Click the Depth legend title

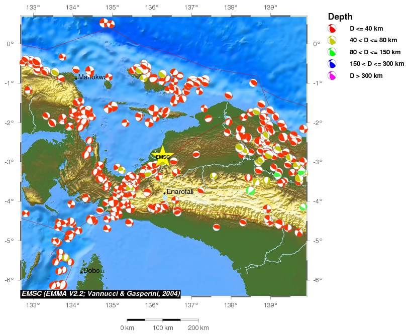(x=340, y=17)
